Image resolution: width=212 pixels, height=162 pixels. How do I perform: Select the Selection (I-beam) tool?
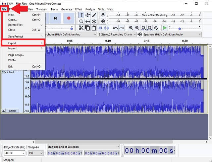click(x=81, y=15)
